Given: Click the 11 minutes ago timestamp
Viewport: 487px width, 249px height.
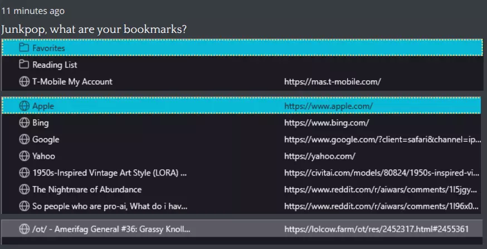Looking at the screenshot, I should (33, 11).
